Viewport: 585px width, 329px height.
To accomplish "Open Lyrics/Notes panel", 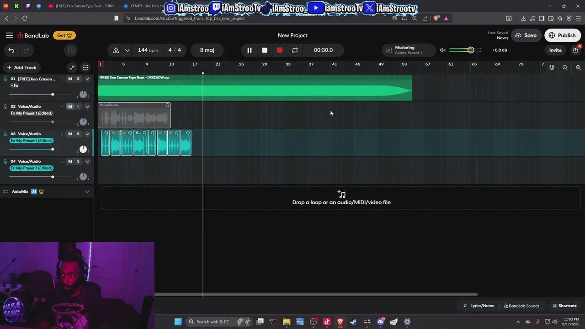I will (479, 306).
